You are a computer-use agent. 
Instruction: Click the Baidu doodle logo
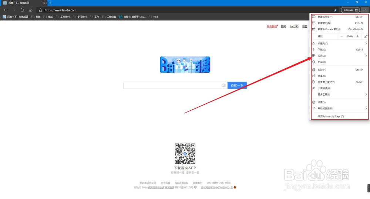coord(185,65)
